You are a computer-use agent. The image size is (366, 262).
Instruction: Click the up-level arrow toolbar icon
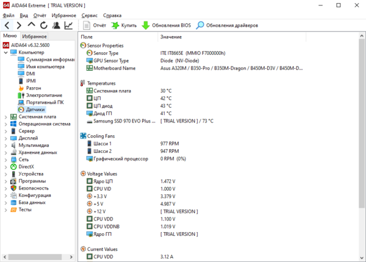tap(31, 25)
